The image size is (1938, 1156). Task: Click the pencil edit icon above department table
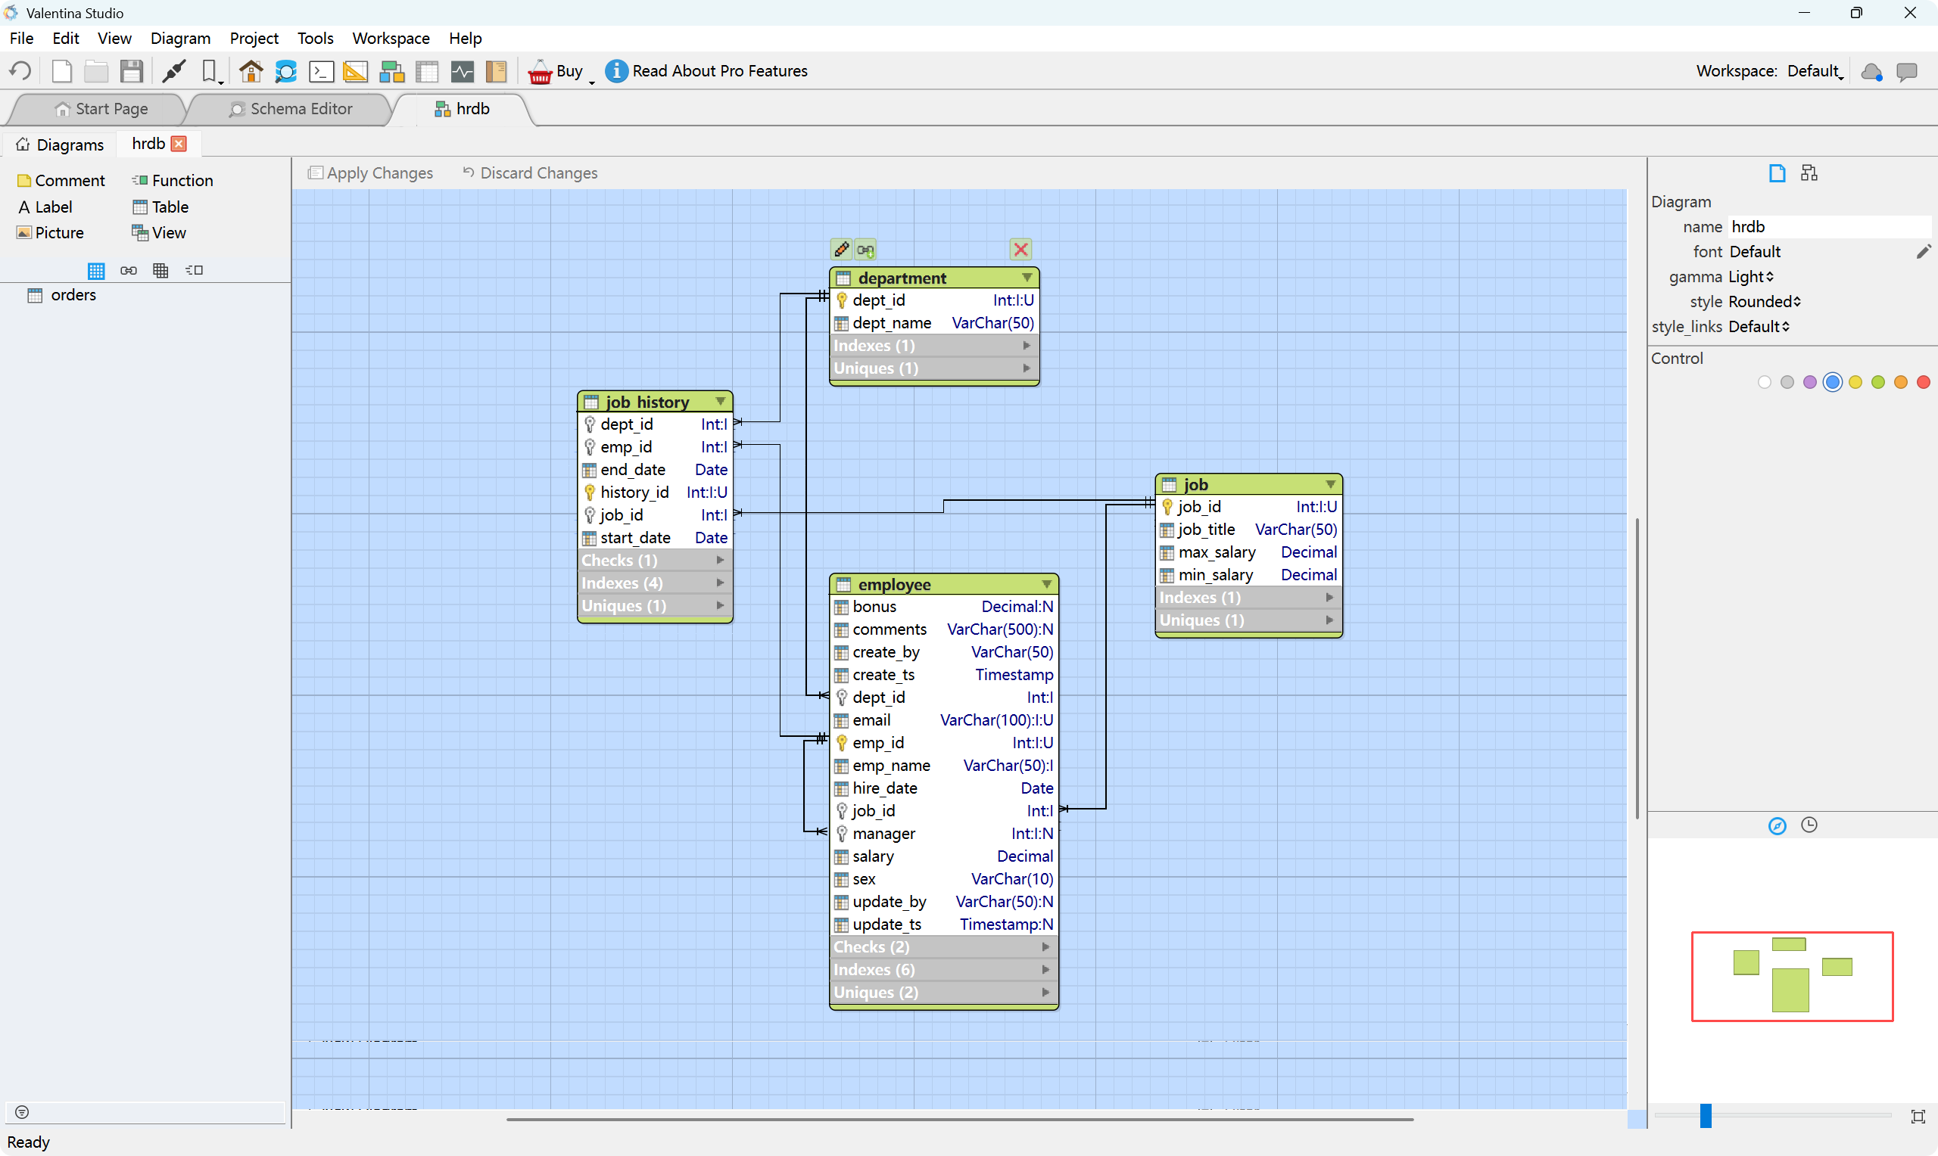[x=841, y=249]
